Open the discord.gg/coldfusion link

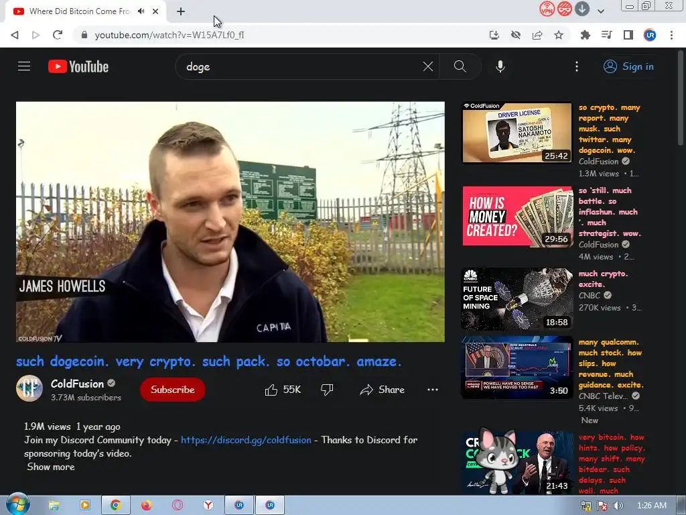coord(246,440)
